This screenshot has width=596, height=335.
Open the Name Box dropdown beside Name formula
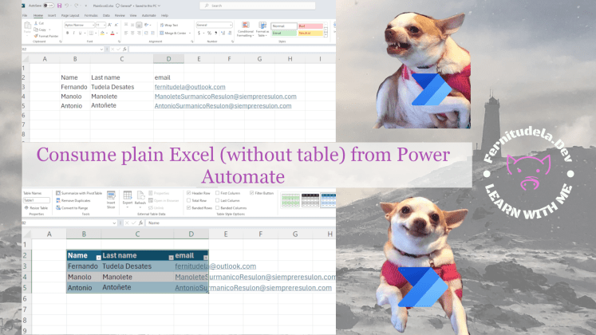[114, 223]
